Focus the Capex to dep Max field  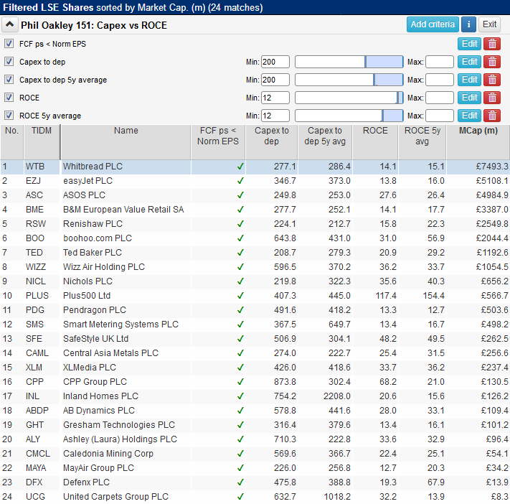440,62
